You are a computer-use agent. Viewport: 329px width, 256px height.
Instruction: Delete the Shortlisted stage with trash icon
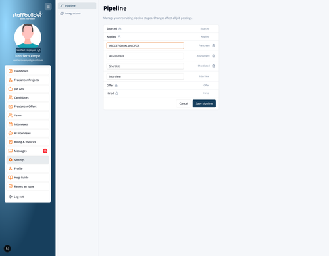coord(213,66)
